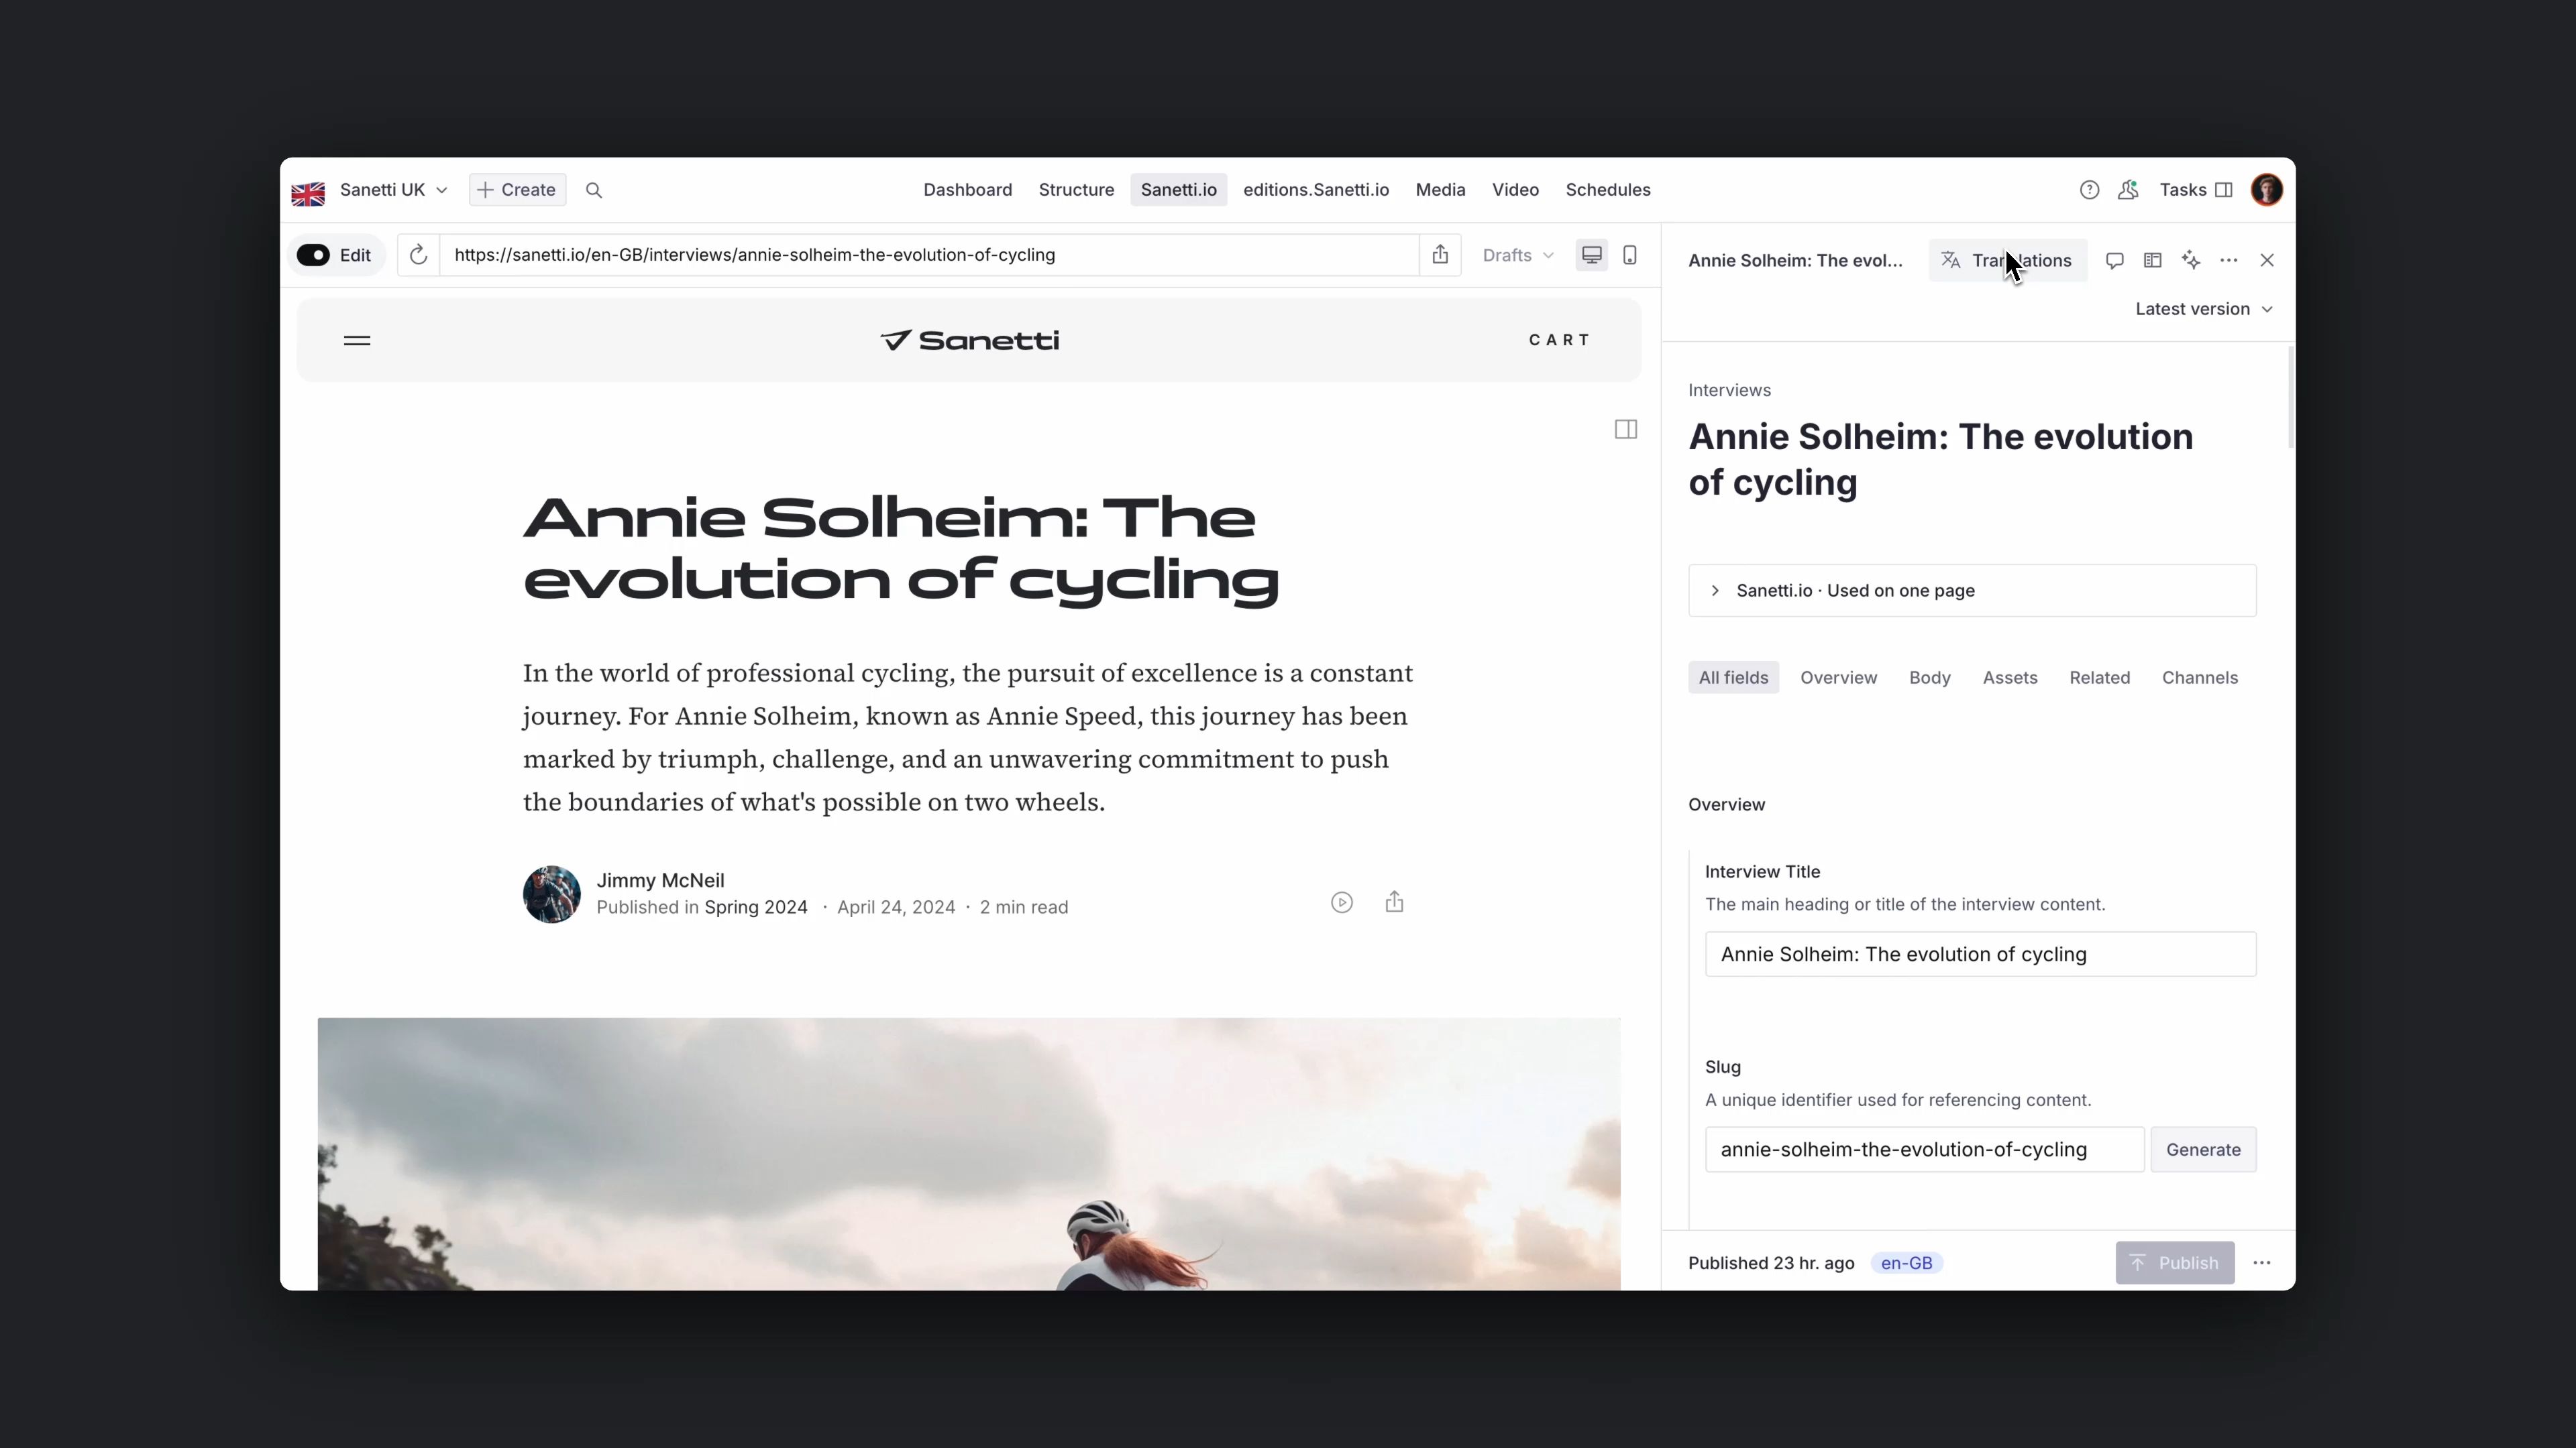Viewport: 2576px width, 1448px height.
Task: Click the AI sparkle icon in document header
Action: [2191, 260]
